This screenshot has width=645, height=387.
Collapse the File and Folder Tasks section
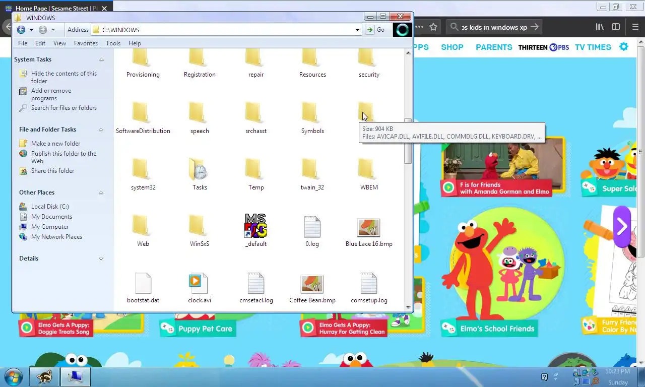click(x=101, y=130)
